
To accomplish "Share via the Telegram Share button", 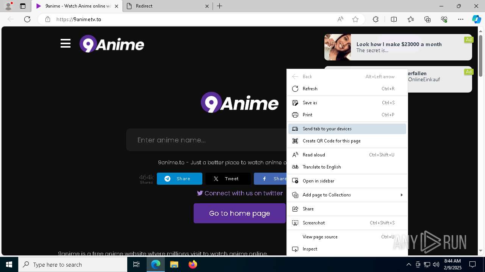I will pos(180,179).
